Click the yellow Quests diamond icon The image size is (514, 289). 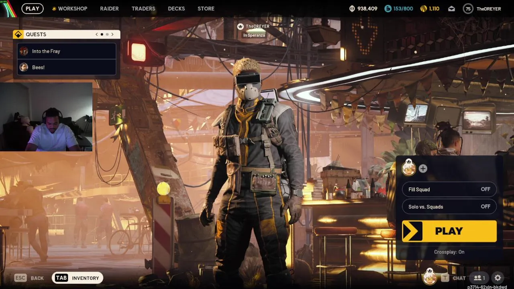[18, 35]
